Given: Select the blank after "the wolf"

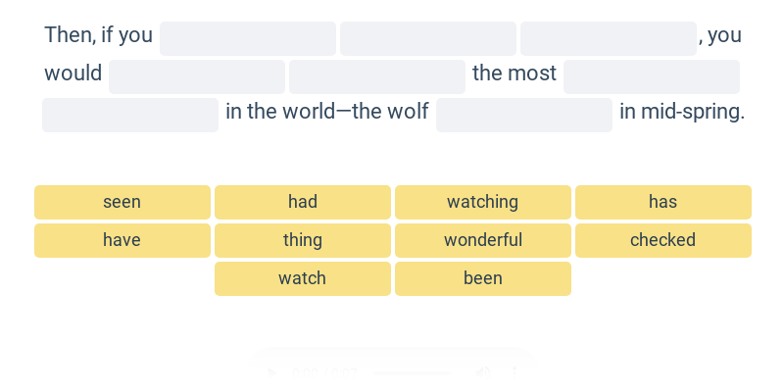Looking at the screenshot, I should [524, 115].
